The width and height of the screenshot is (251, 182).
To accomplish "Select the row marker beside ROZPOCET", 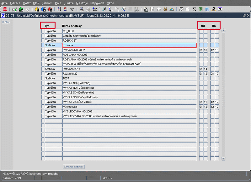I will coord(43,41).
